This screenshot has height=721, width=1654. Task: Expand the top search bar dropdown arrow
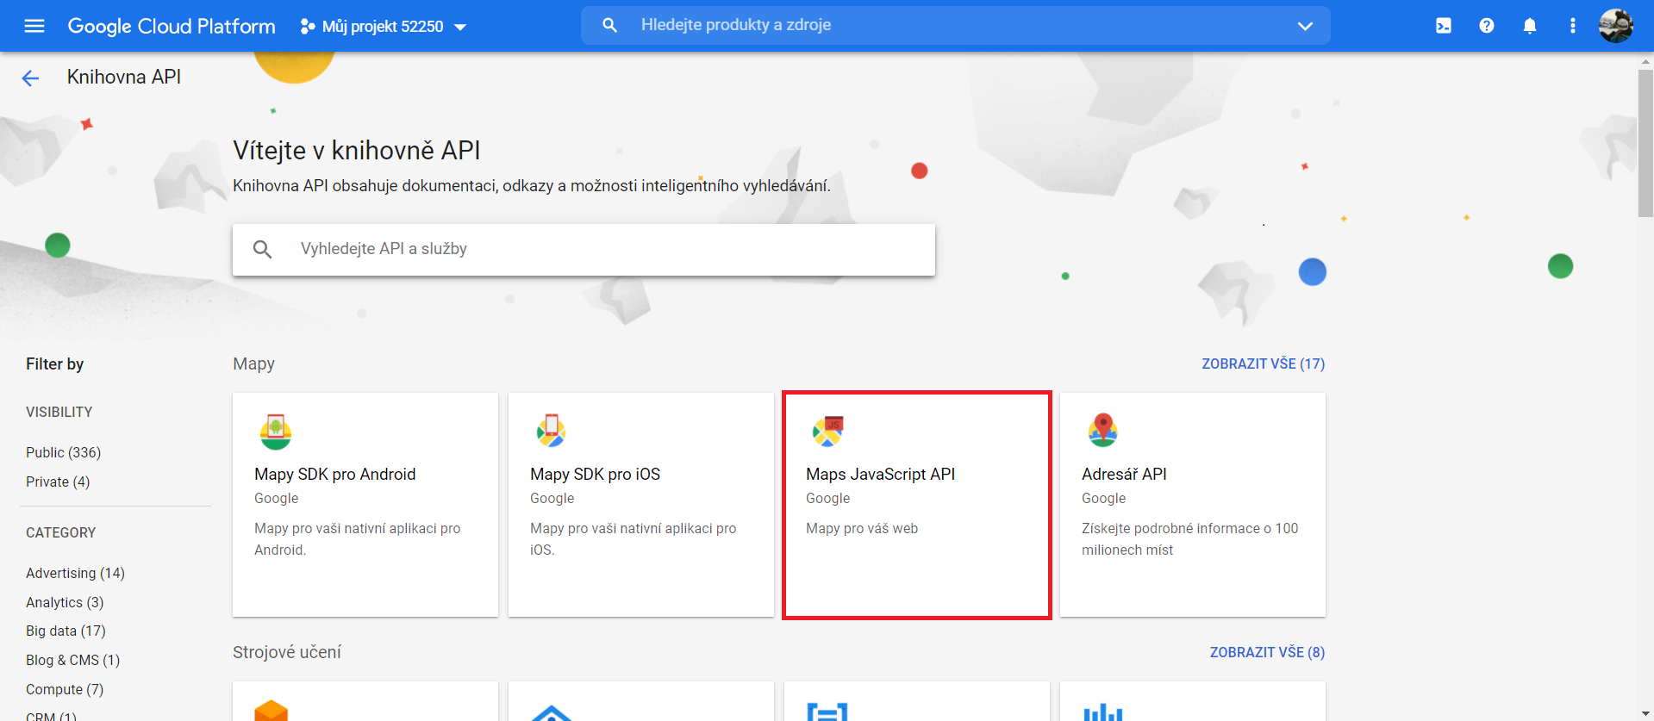[1305, 26]
